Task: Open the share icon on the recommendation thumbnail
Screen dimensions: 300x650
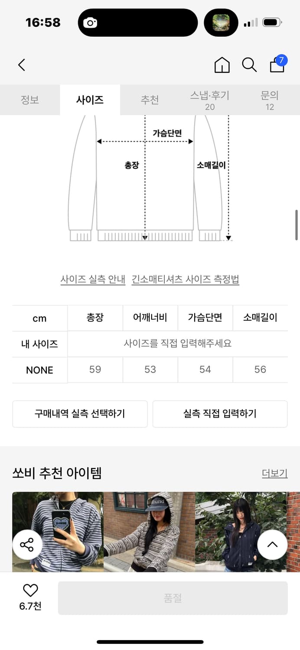Action: (x=27, y=545)
